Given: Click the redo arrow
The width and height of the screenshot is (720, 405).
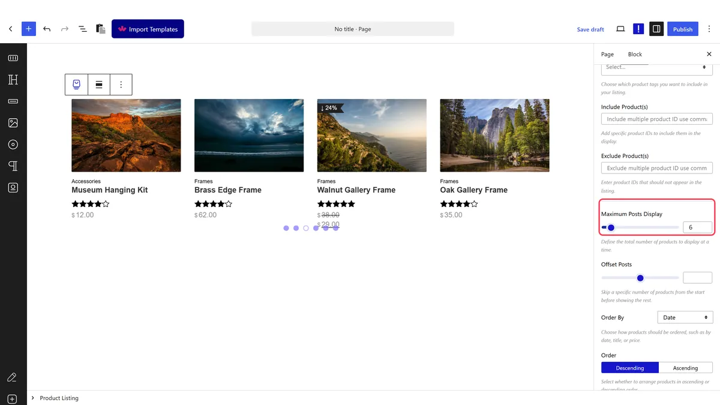Looking at the screenshot, I should coord(65,29).
